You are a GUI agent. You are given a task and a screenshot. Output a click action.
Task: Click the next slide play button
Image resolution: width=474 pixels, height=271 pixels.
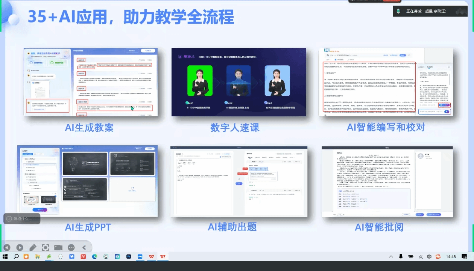pos(20,247)
